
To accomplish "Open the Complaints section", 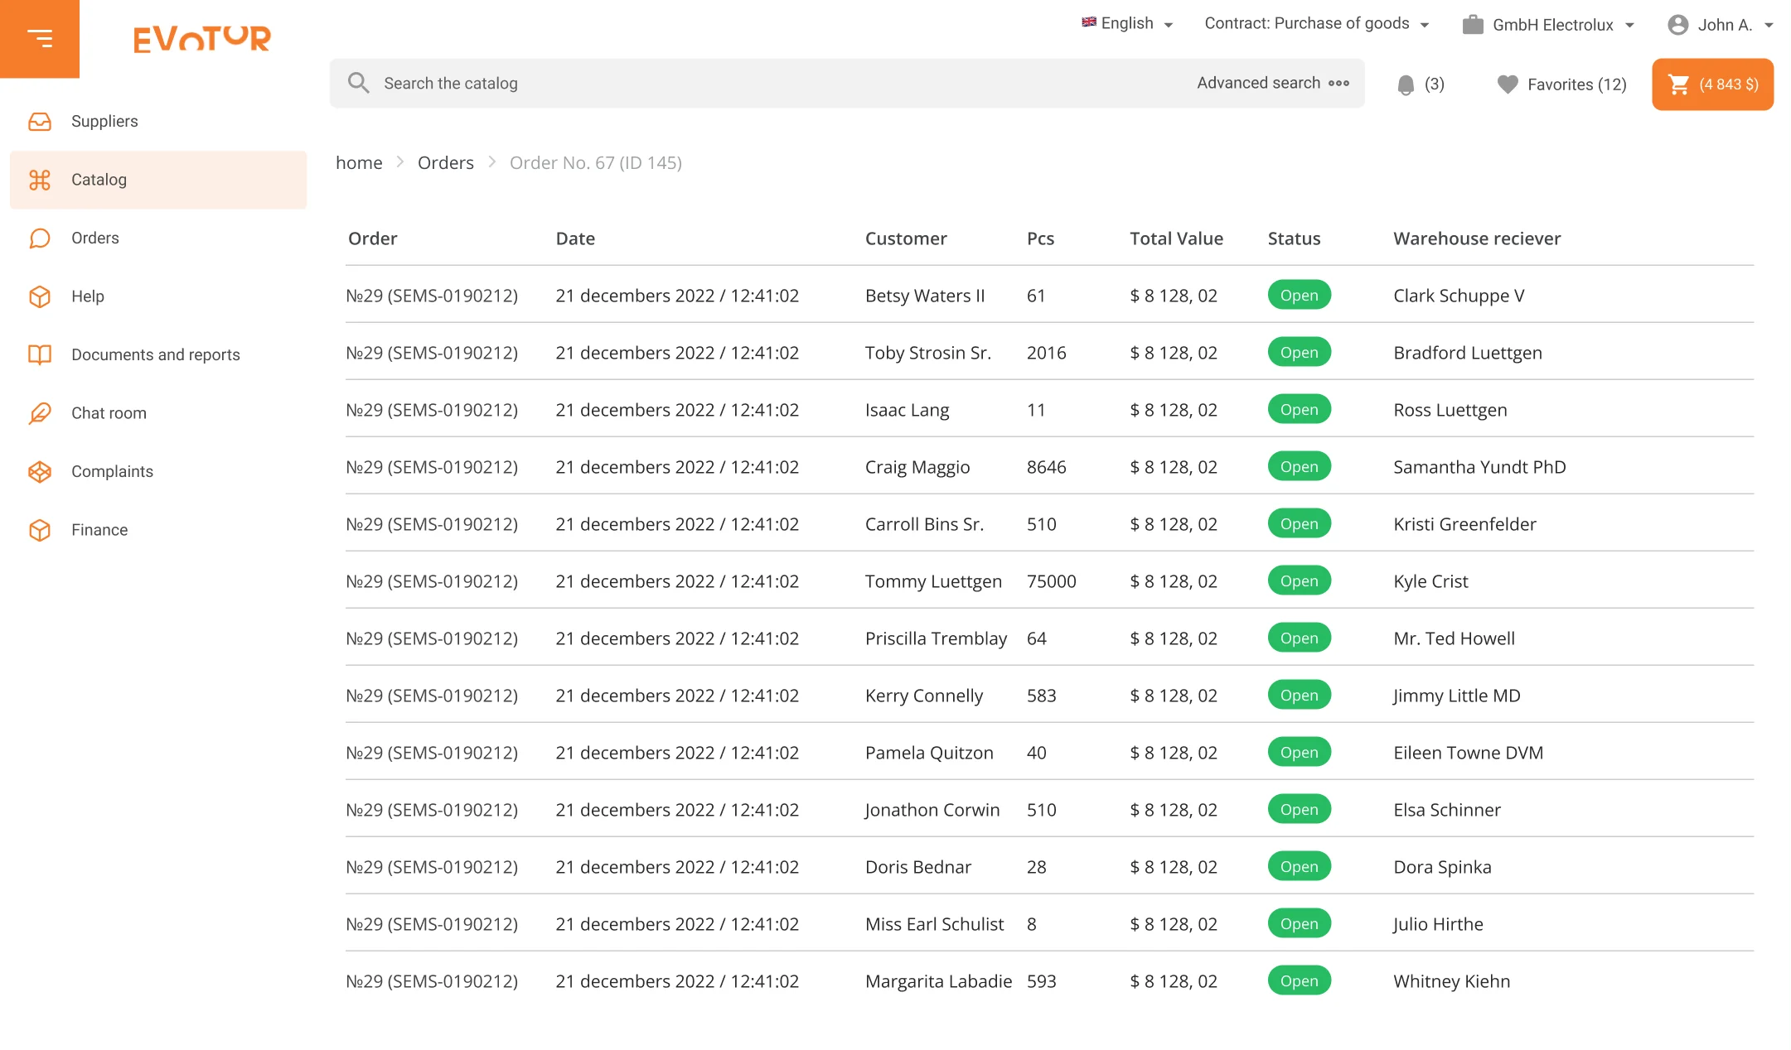I will (x=158, y=471).
